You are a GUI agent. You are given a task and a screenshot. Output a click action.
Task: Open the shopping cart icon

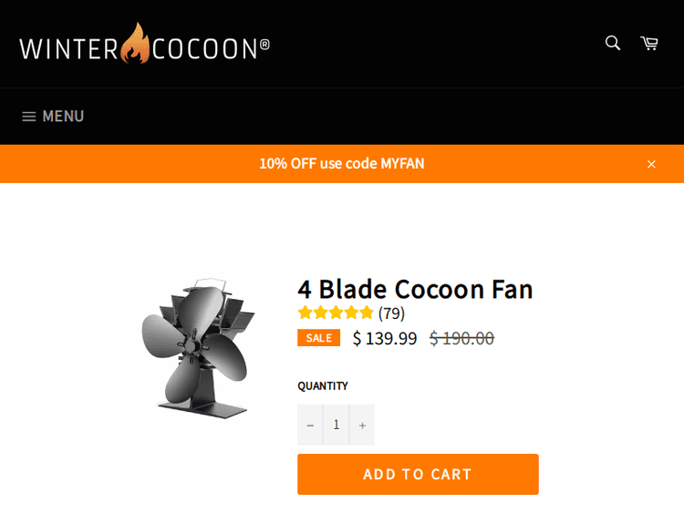[649, 43]
